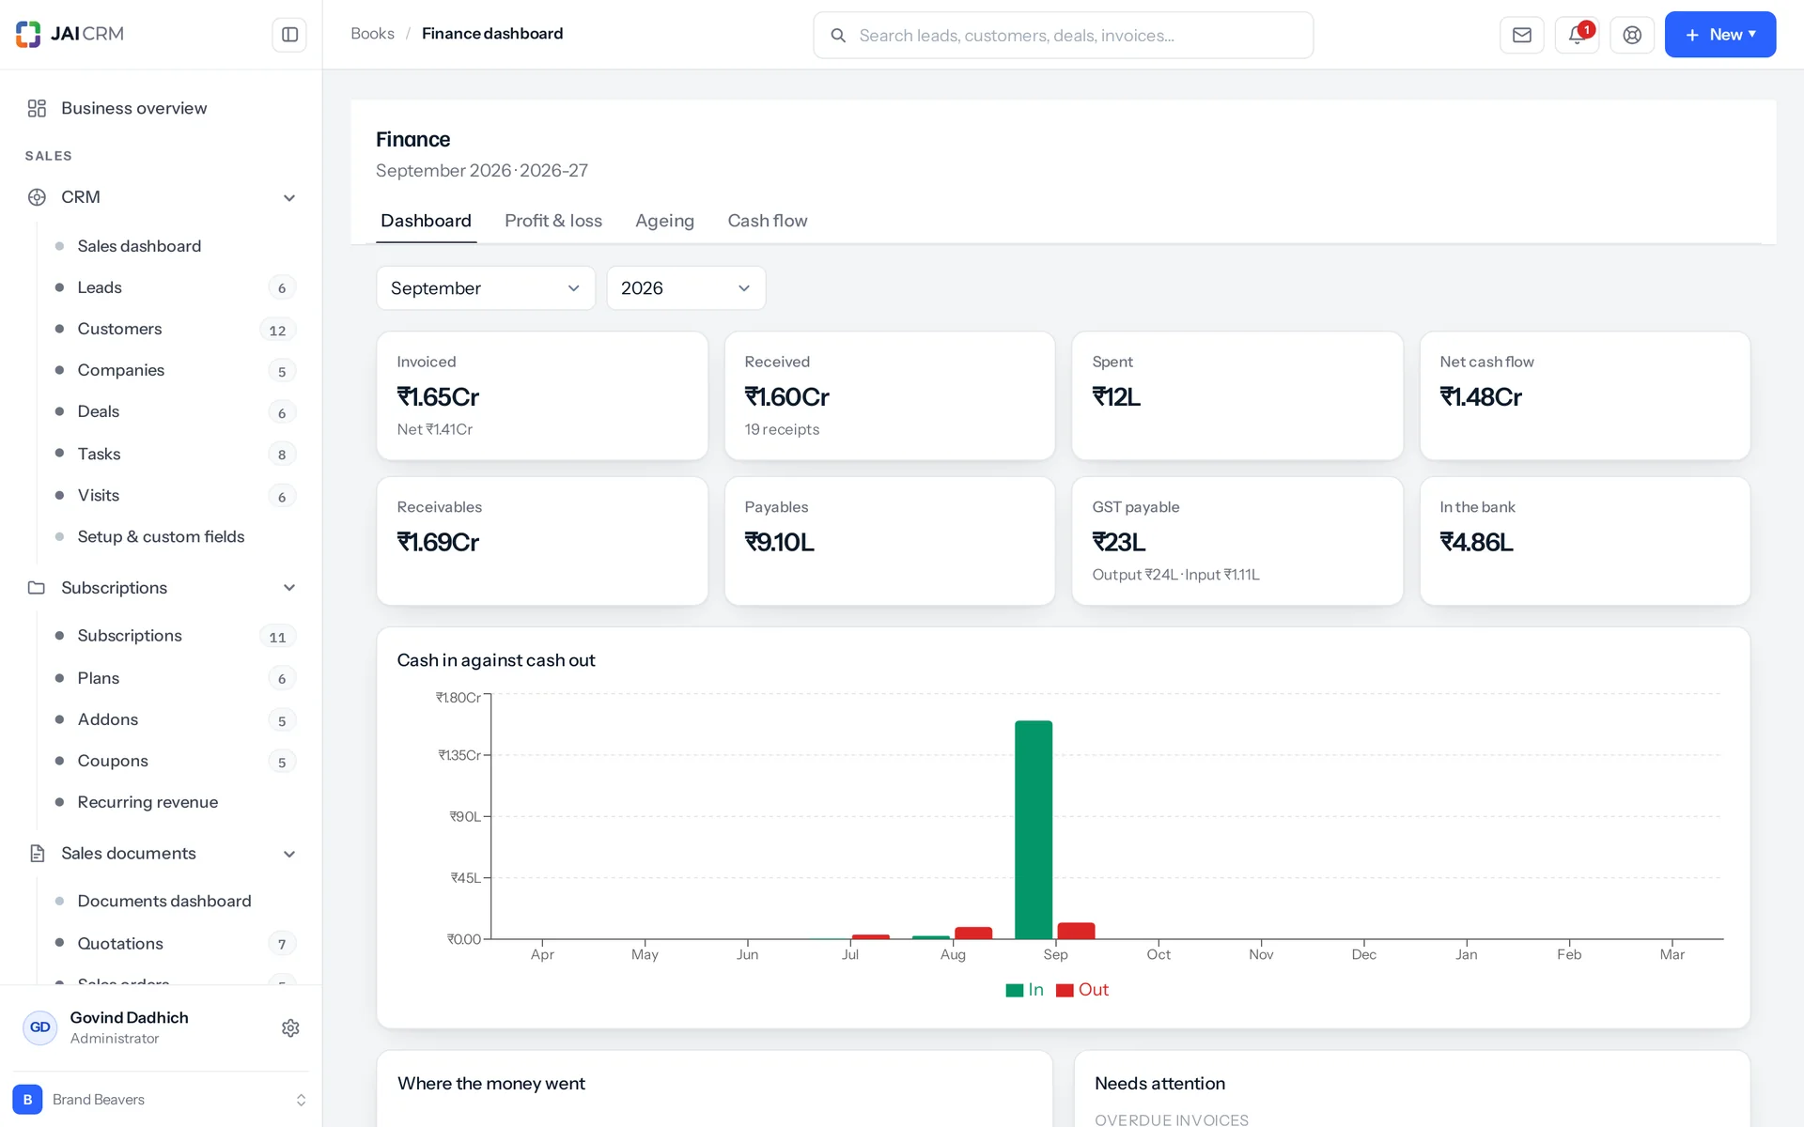Click the Receivables ₹1.69Cr card
The width and height of the screenshot is (1804, 1127).
[542, 541]
